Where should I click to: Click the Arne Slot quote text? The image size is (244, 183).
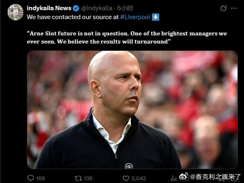click(x=127, y=37)
